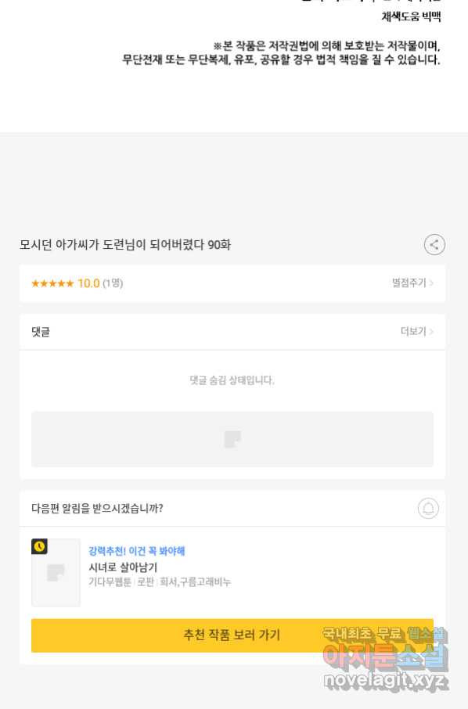Image resolution: width=468 pixels, height=709 pixels.
Task: Click 추천 작품 보러 가기 button
Action: pyautogui.click(x=232, y=635)
